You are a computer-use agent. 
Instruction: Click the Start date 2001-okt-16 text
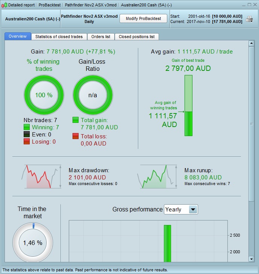pyautogui.click(x=199, y=16)
